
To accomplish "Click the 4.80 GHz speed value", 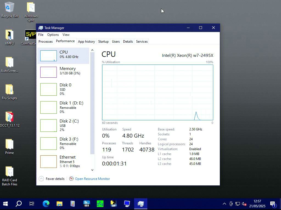I will pyautogui.click(x=133, y=136).
